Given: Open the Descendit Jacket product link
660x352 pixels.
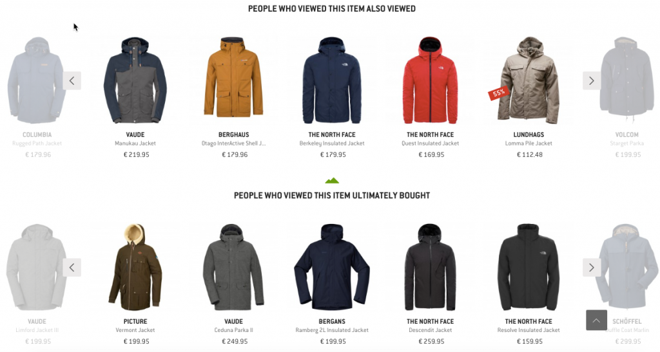Looking at the screenshot, I should pos(430,330).
